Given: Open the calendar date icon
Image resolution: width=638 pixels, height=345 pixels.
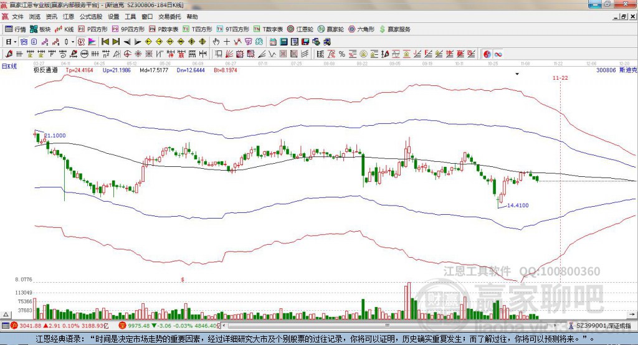Looking at the screenshot, I should click(273, 42).
